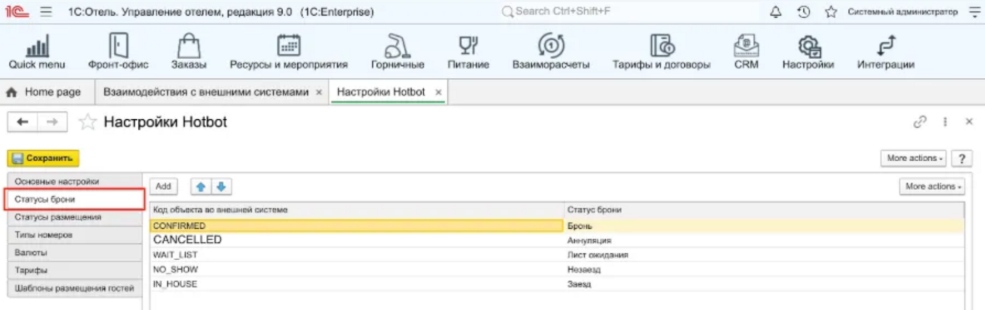The height and width of the screenshot is (310, 985).
Task: Open Горничные section
Action: [x=398, y=51]
